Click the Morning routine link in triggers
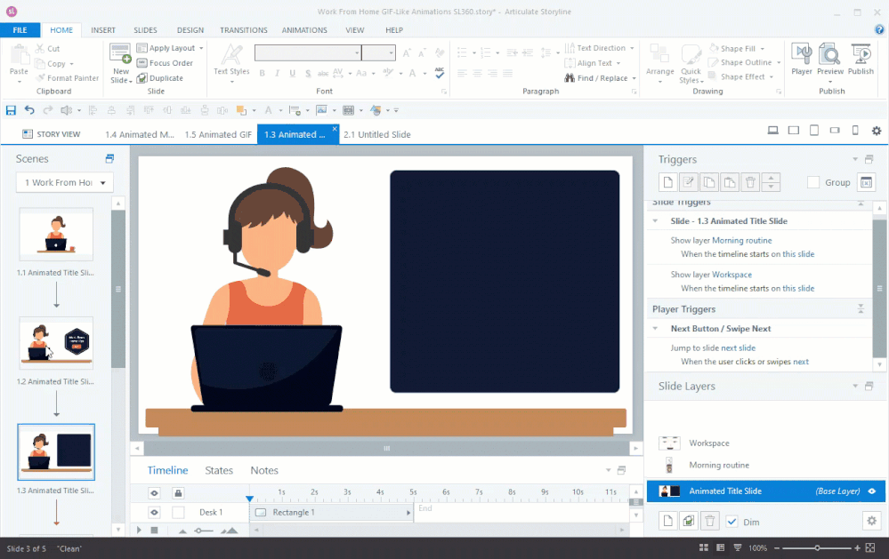Screen dimensions: 889x559 click(741, 240)
